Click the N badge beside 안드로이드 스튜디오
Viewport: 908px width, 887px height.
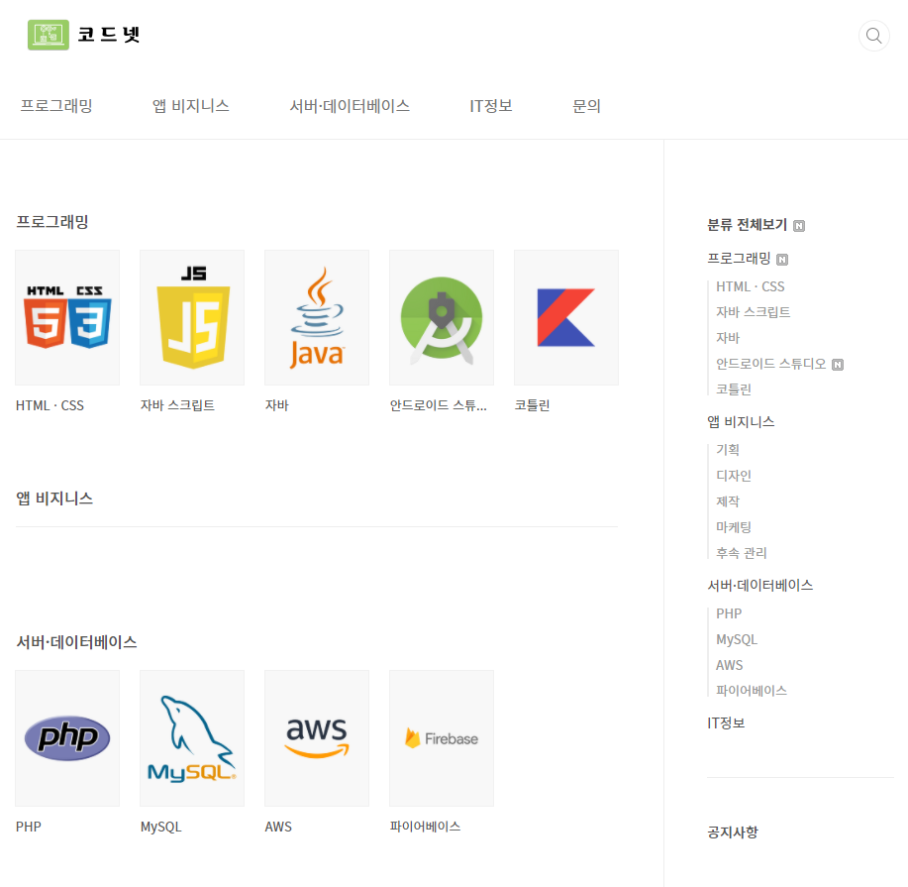tap(838, 365)
